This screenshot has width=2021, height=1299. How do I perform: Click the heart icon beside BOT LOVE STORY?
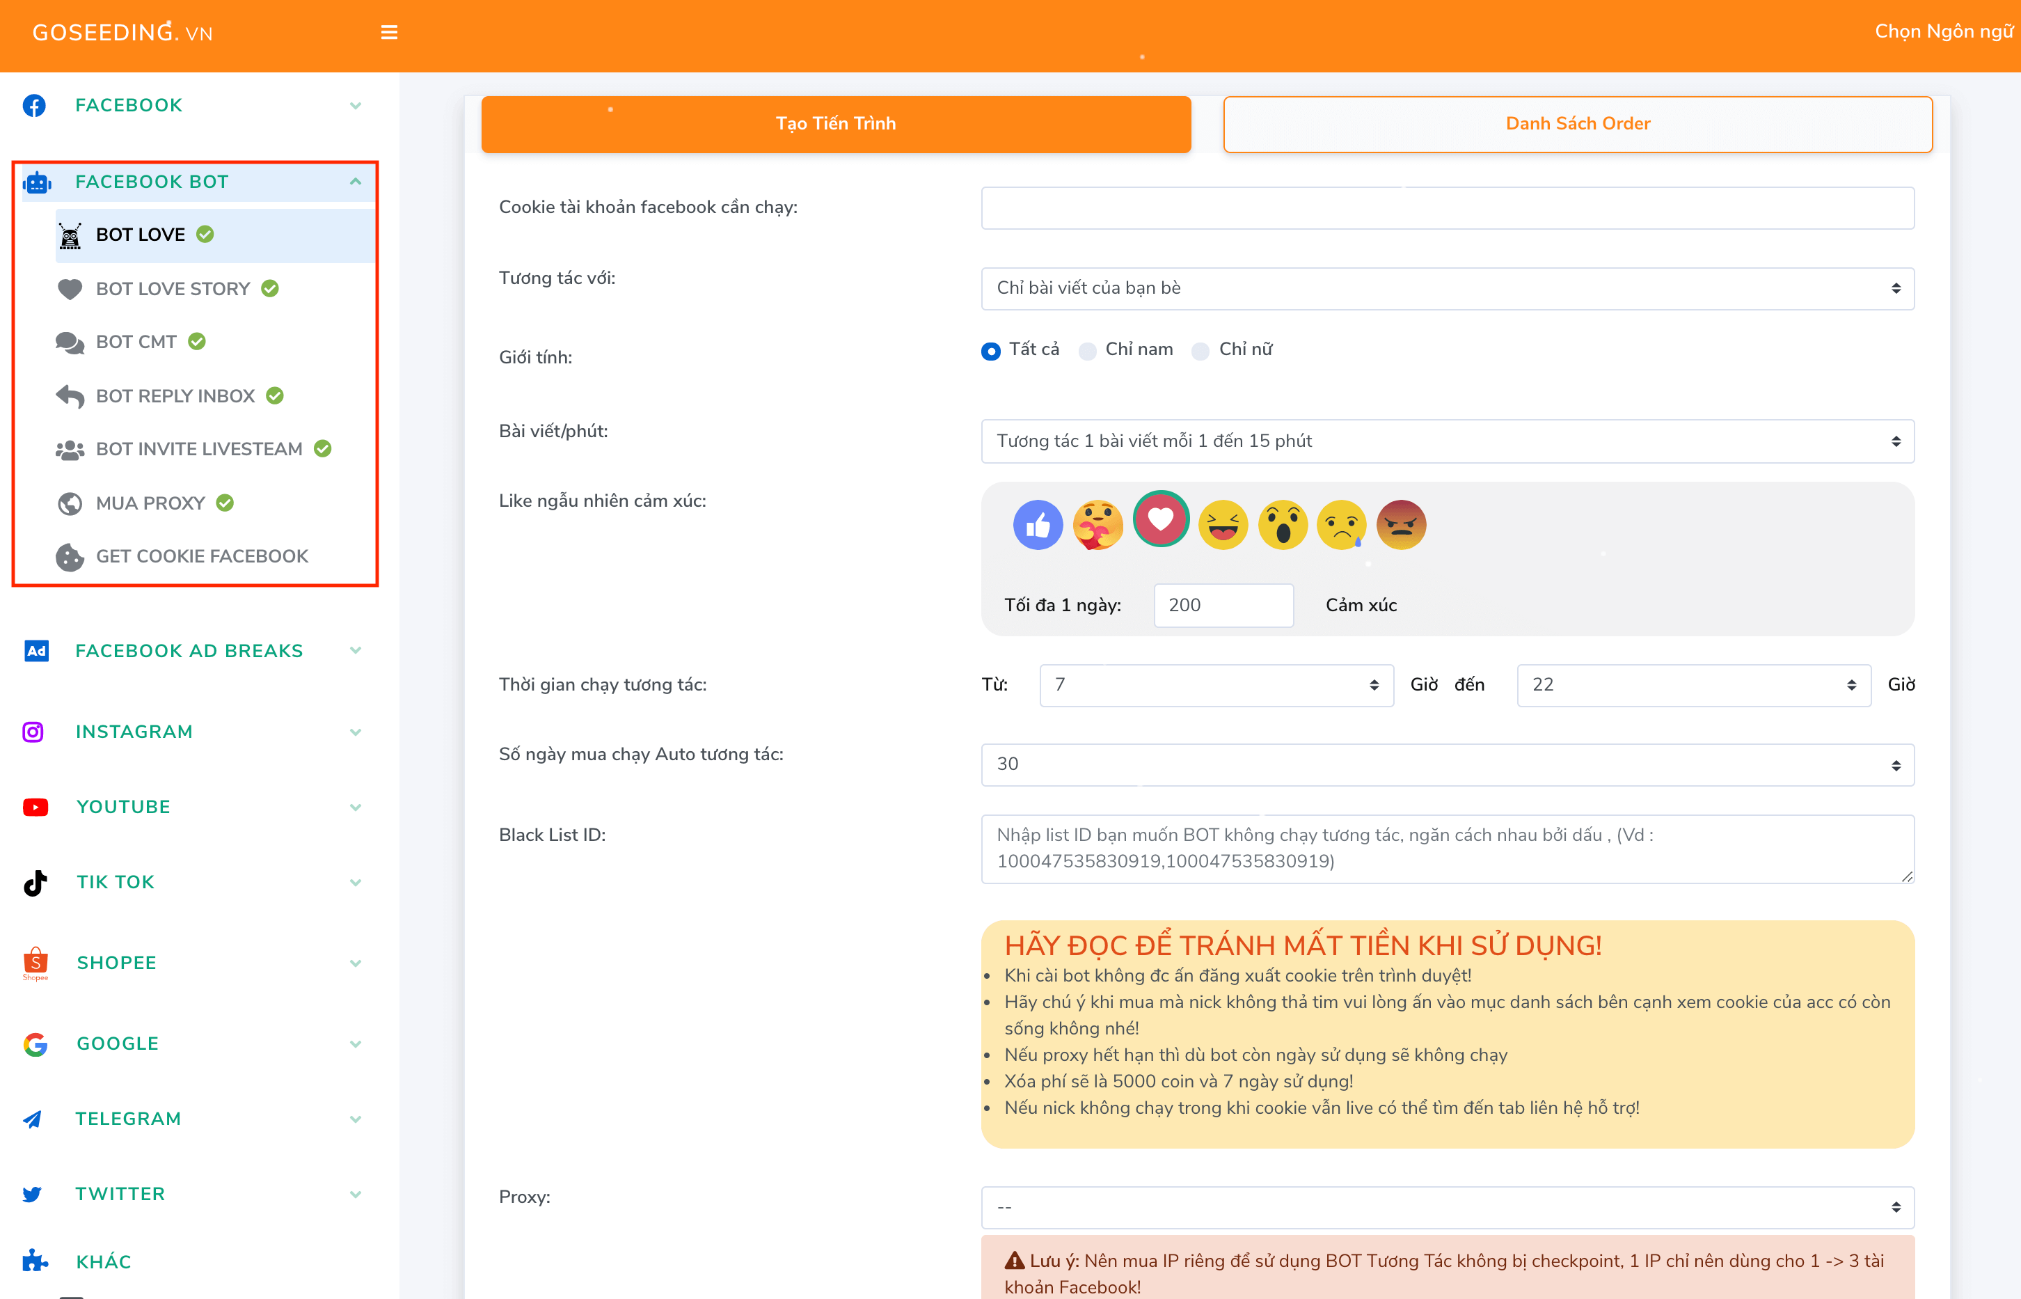pos(70,290)
